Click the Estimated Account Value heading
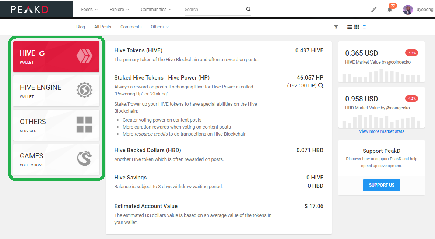Viewport: 435px width, 239px height. click(x=146, y=206)
